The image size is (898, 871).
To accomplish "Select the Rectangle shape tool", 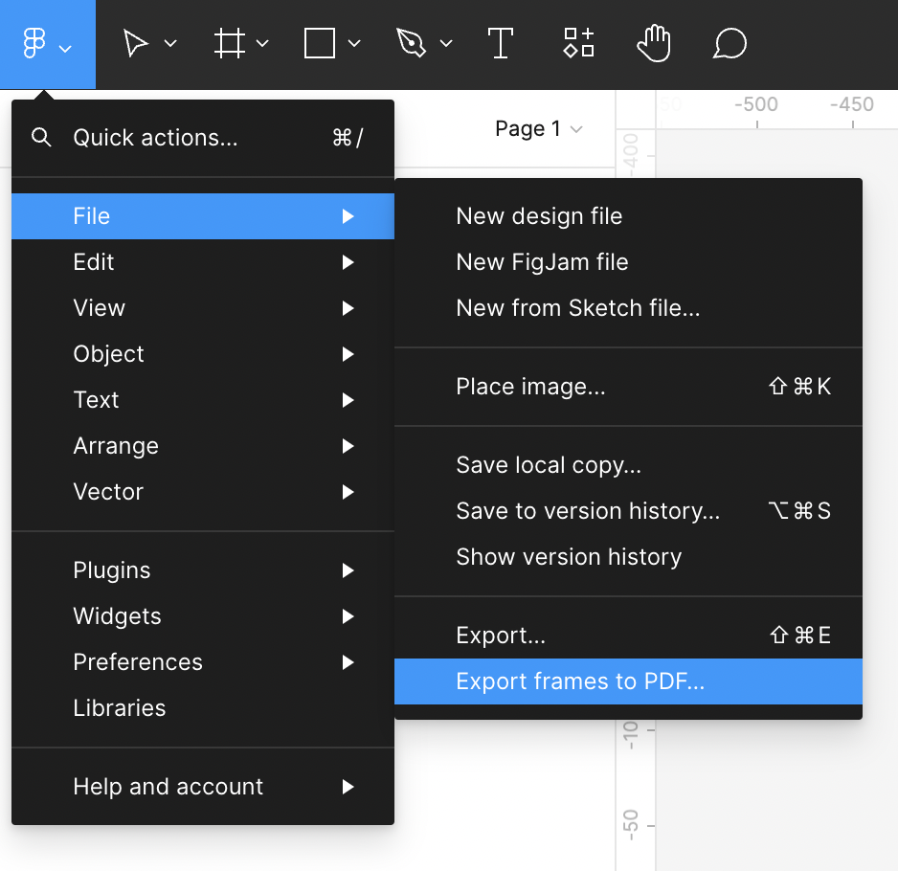I will 319,43.
